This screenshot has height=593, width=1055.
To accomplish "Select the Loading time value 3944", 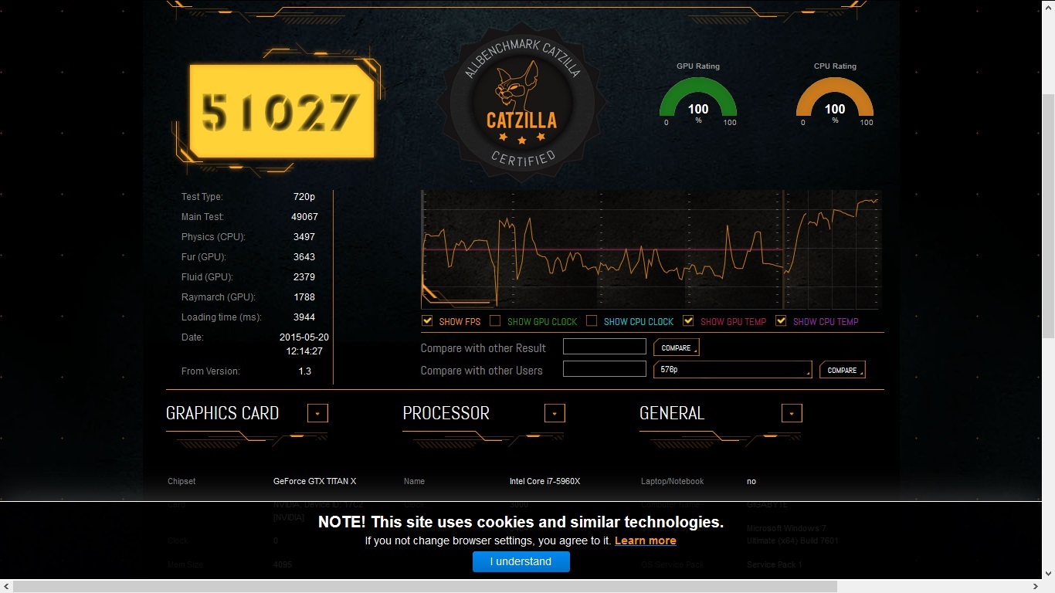I will 304,317.
